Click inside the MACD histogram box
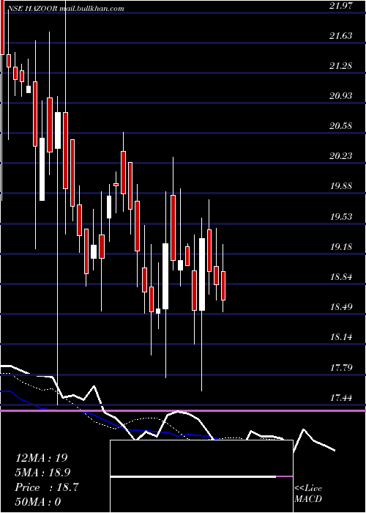The image size is (366, 513). click(201, 476)
